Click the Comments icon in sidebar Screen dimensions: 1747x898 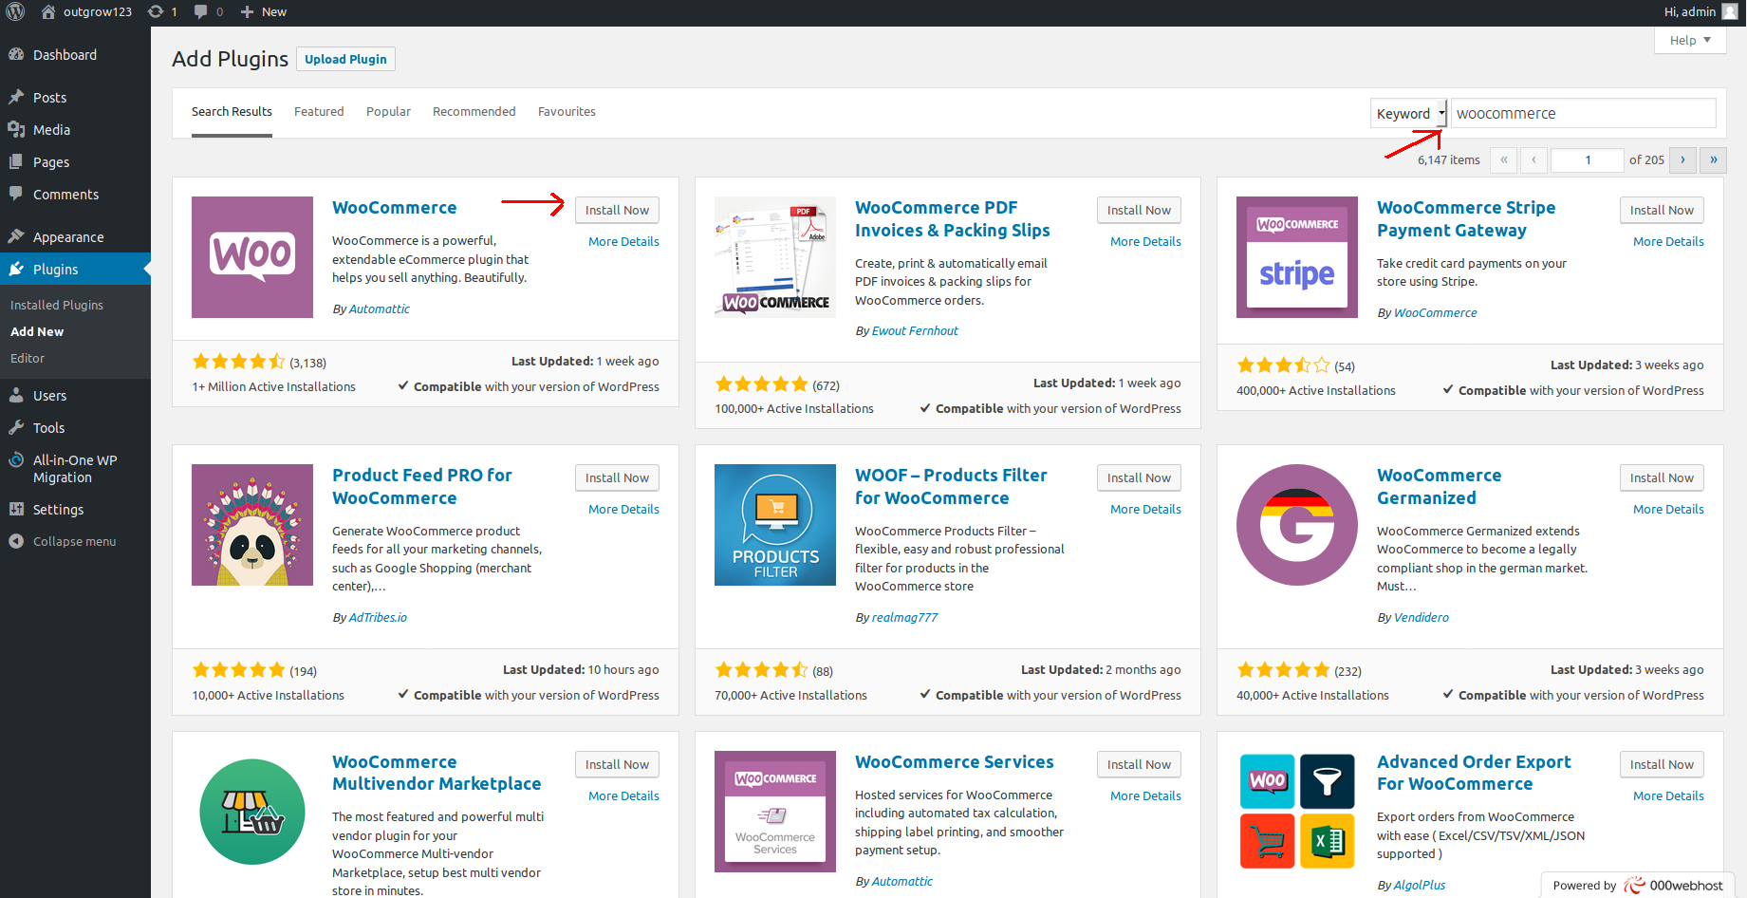click(x=16, y=194)
